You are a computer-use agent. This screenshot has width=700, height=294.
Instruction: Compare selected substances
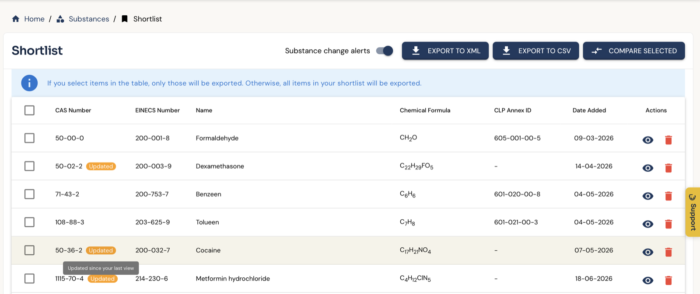[x=634, y=51]
